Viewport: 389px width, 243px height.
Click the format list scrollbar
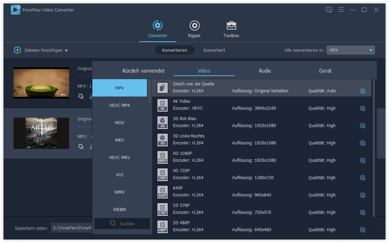(149, 91)
